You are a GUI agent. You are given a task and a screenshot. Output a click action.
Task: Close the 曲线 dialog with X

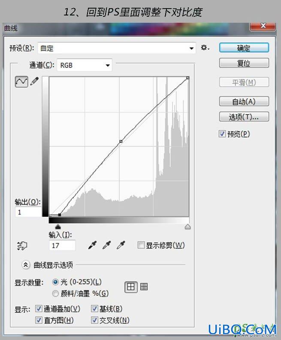pyautogui.click(x=263, y=26)
